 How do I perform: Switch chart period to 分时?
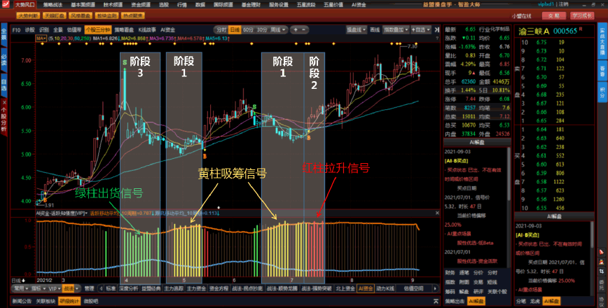(x=221, y=30)
